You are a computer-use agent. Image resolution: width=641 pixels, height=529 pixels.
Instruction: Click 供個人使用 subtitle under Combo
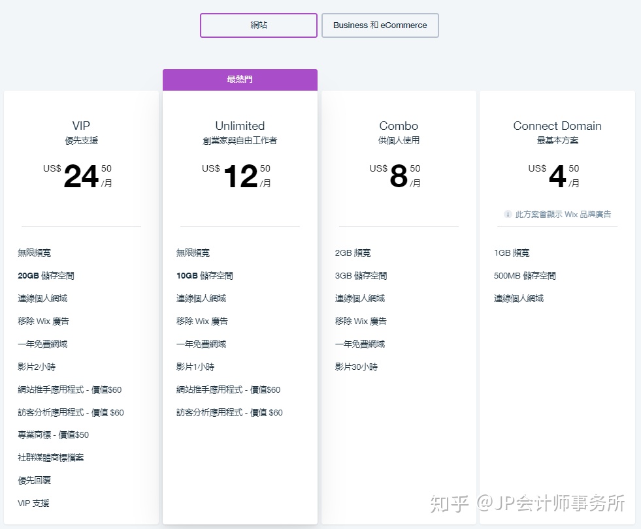pos(399,140)
